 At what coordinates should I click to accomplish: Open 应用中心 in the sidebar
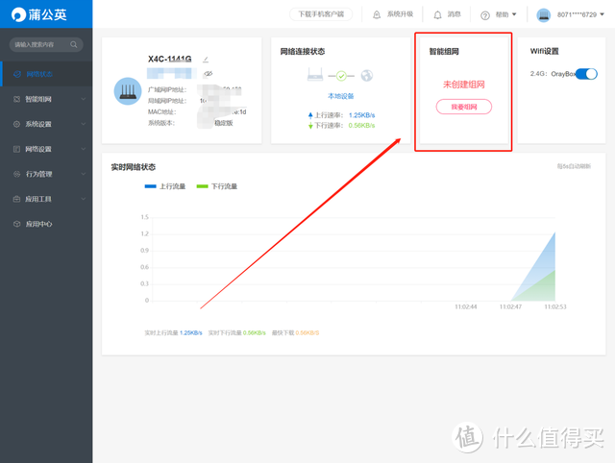pyautogui.click(x=46, y=224)
